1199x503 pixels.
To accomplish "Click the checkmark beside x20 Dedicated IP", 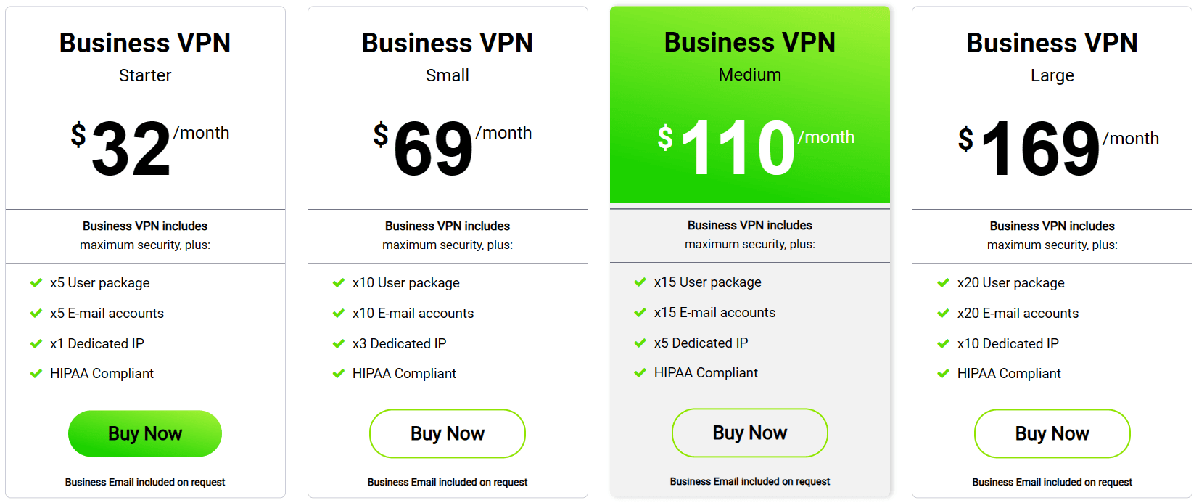I will pos(943,344).
